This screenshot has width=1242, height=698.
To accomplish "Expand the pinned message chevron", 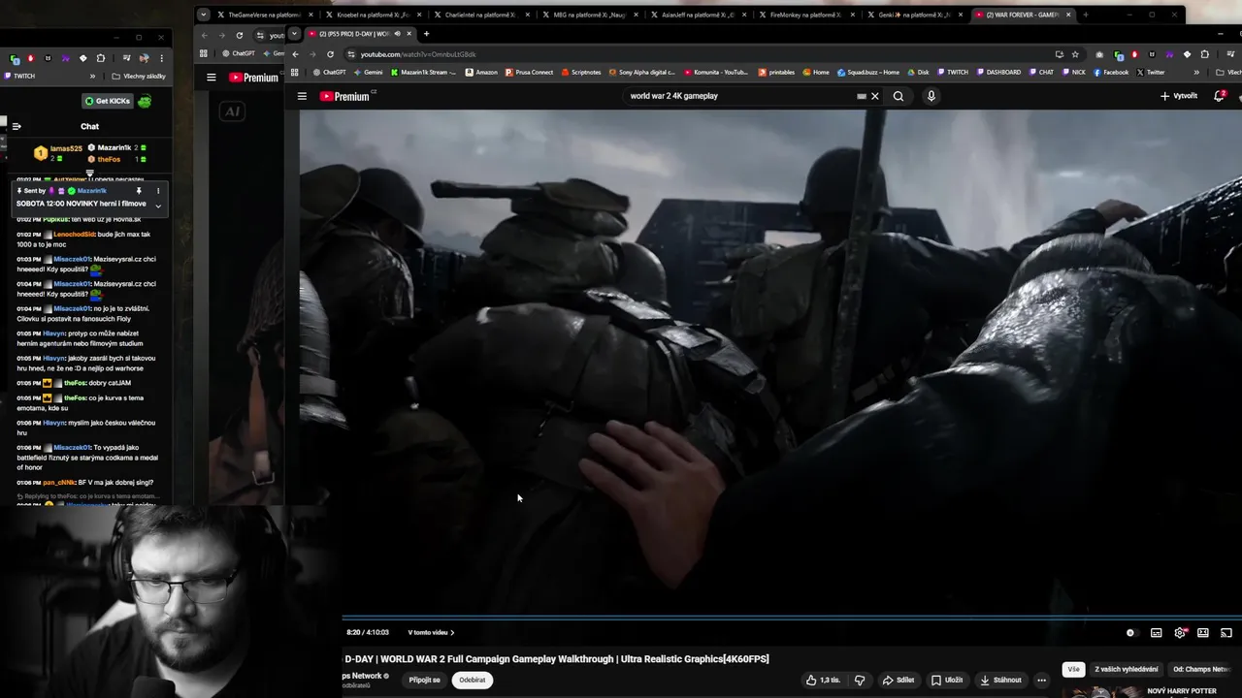I will (158, 206).
